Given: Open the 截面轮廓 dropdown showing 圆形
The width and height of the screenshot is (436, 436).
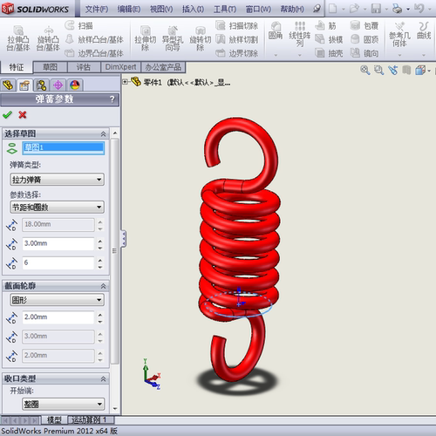Looking at the screenshot, I should (x=57, y=300).
